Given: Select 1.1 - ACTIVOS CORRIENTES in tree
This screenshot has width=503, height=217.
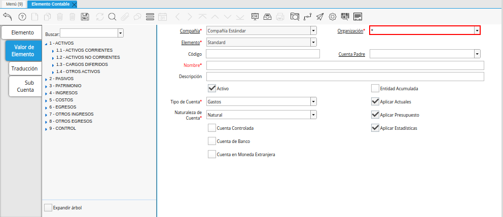Looking at the screenshot, I should [x=84, y=50].
